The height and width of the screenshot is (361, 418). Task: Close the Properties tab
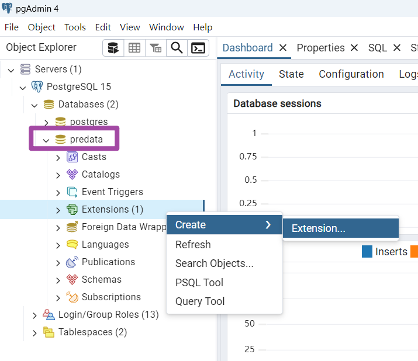354,48
